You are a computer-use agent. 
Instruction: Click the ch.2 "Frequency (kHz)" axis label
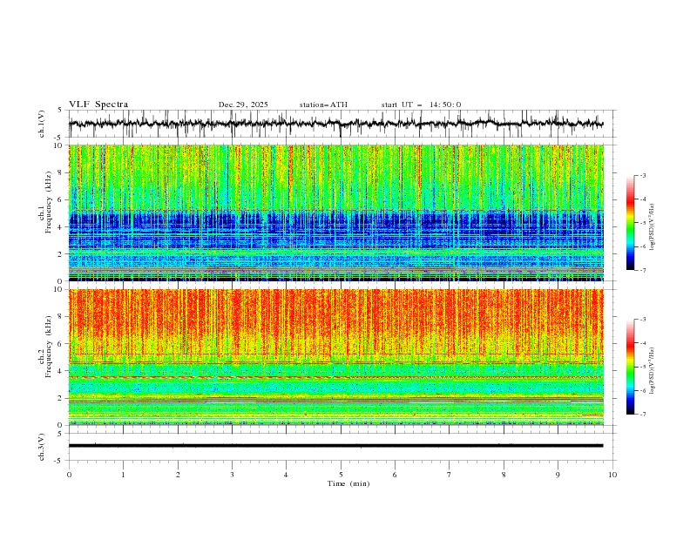pyautogui.click(x=49, y=347)
